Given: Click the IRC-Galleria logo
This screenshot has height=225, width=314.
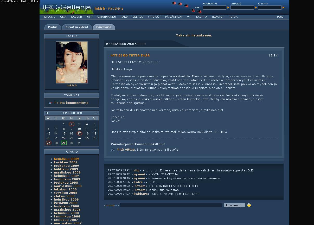Looking at the screenshot, I should (x=67, y=8).
